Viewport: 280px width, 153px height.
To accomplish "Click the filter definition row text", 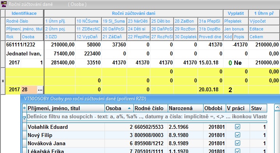I will pyautogui.click(x=147, y=117).
